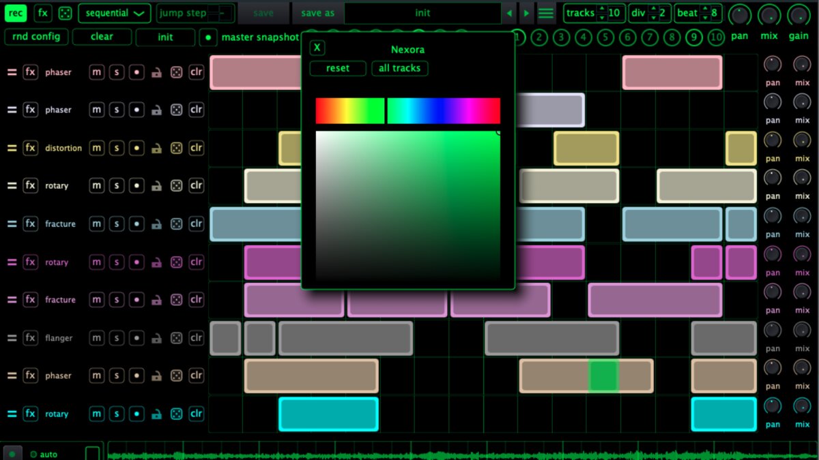Solo the cyan rotary track
This screenshot has height=460, width=819.
point(117,414)
